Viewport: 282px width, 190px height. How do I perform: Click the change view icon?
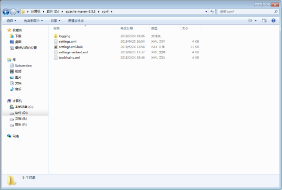coord(250,21)
